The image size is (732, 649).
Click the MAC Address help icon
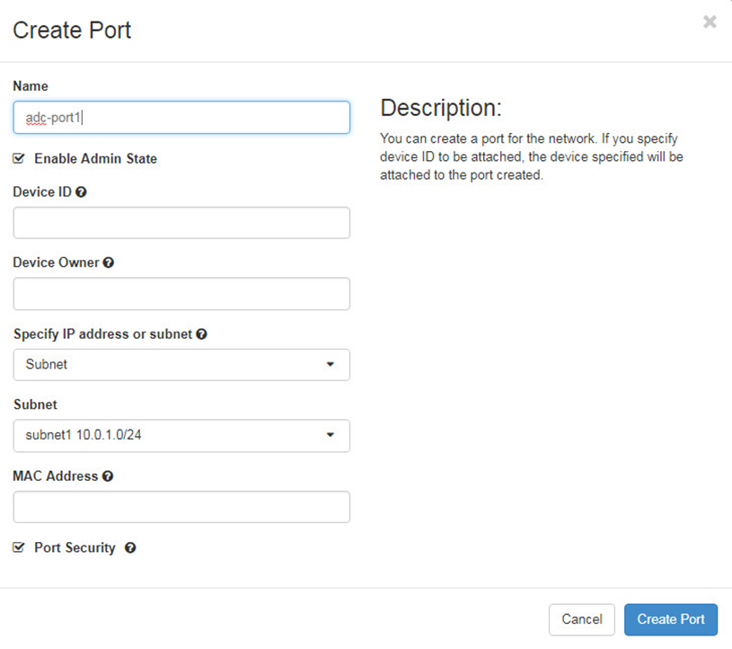(108, 476)
